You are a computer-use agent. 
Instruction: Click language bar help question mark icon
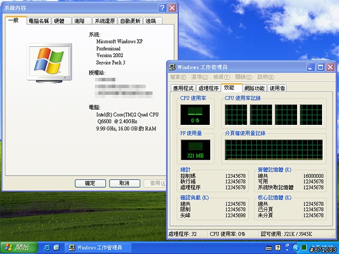[278, 248]
